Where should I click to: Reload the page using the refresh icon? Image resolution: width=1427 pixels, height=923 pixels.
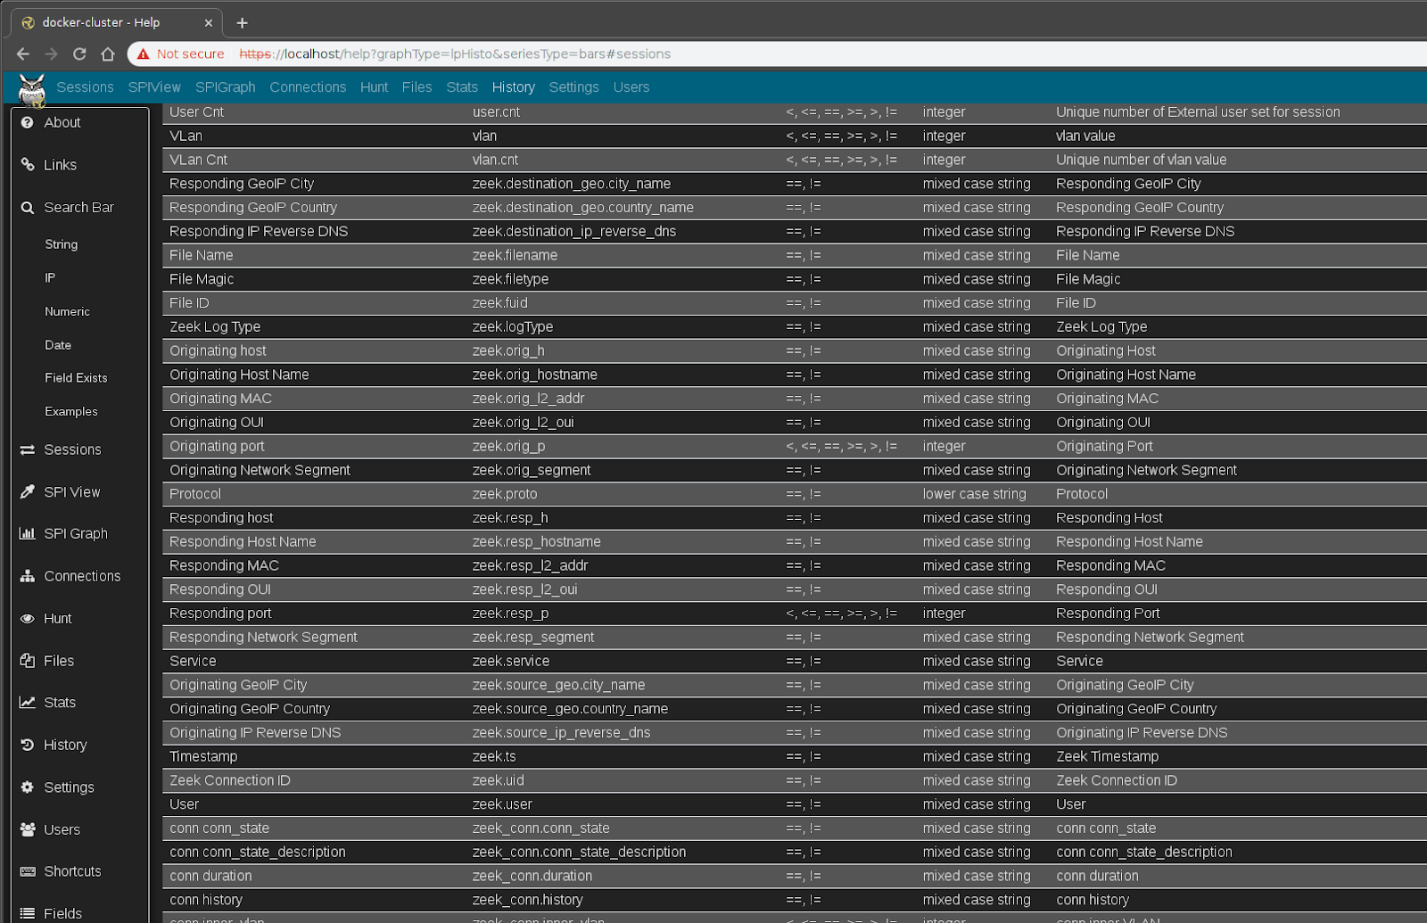tap(79, 54)
